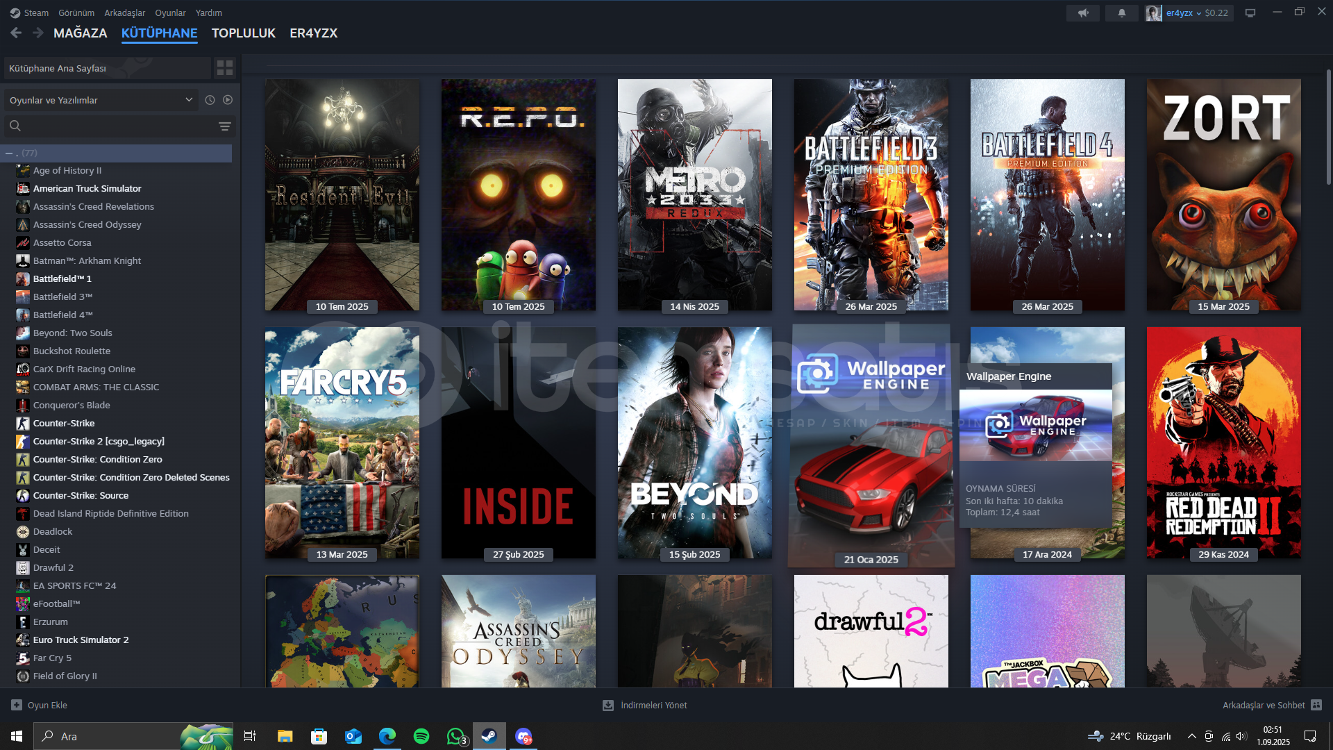Open the Arkadaşlar menu

[125, 12]
